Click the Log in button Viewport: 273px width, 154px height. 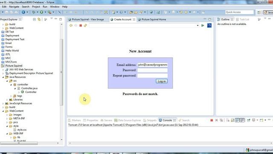[x=162, y=81]
